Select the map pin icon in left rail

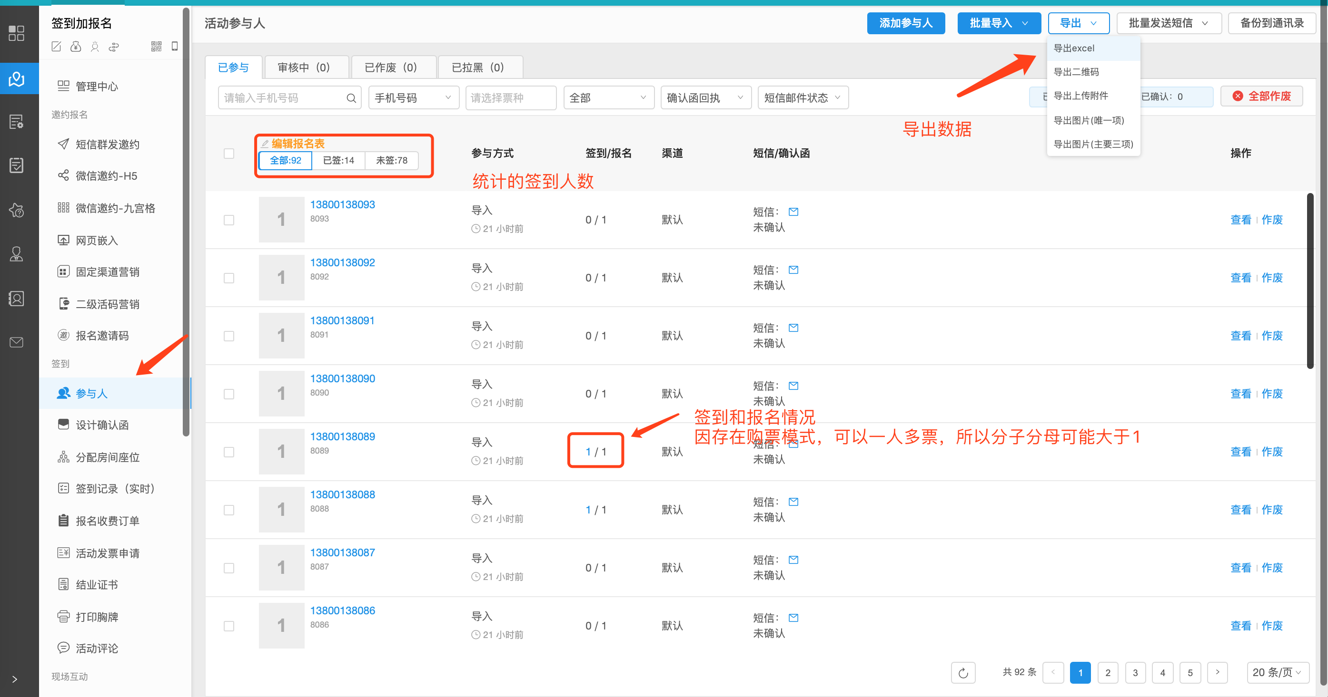pyautogui.click(x=17, y=79)
